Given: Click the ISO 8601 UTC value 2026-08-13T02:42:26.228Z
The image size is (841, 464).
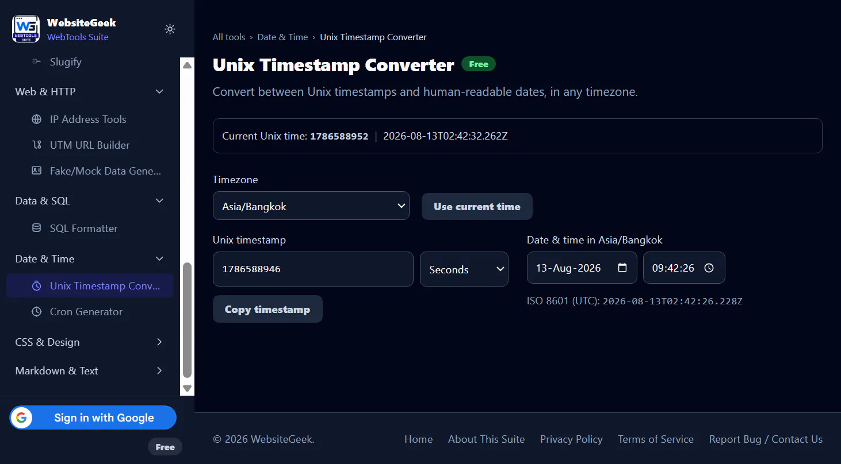Looking at the screenshot, I should point(672,301).
